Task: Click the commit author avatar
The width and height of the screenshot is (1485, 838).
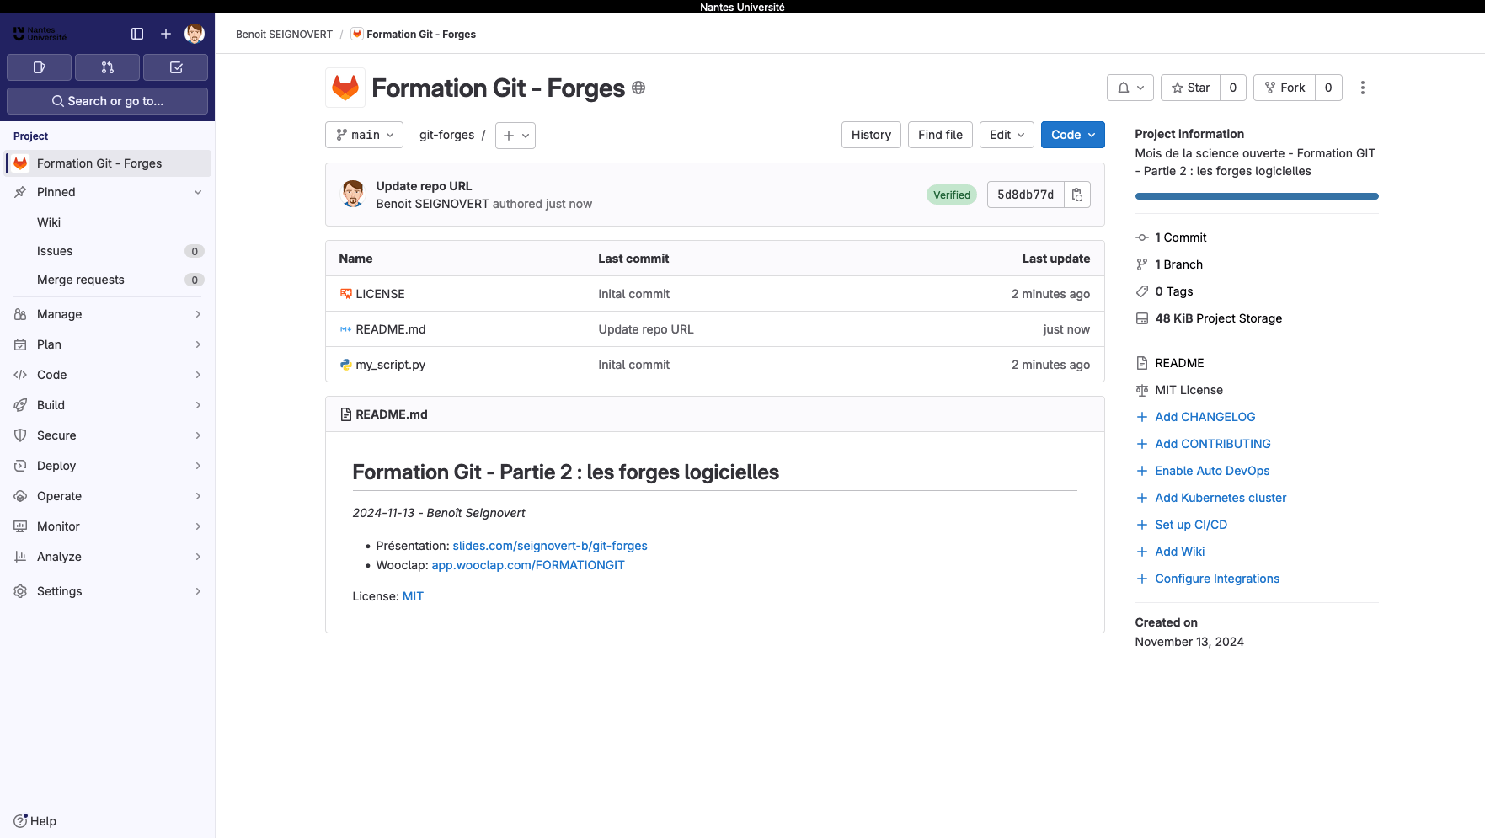Action: (353, 194)
